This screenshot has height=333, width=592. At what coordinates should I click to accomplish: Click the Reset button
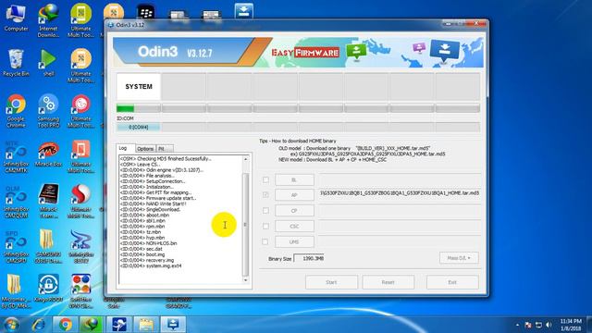coord(388,282)
